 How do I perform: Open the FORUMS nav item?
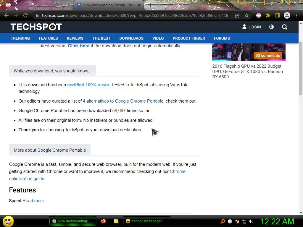coord(222,38)
